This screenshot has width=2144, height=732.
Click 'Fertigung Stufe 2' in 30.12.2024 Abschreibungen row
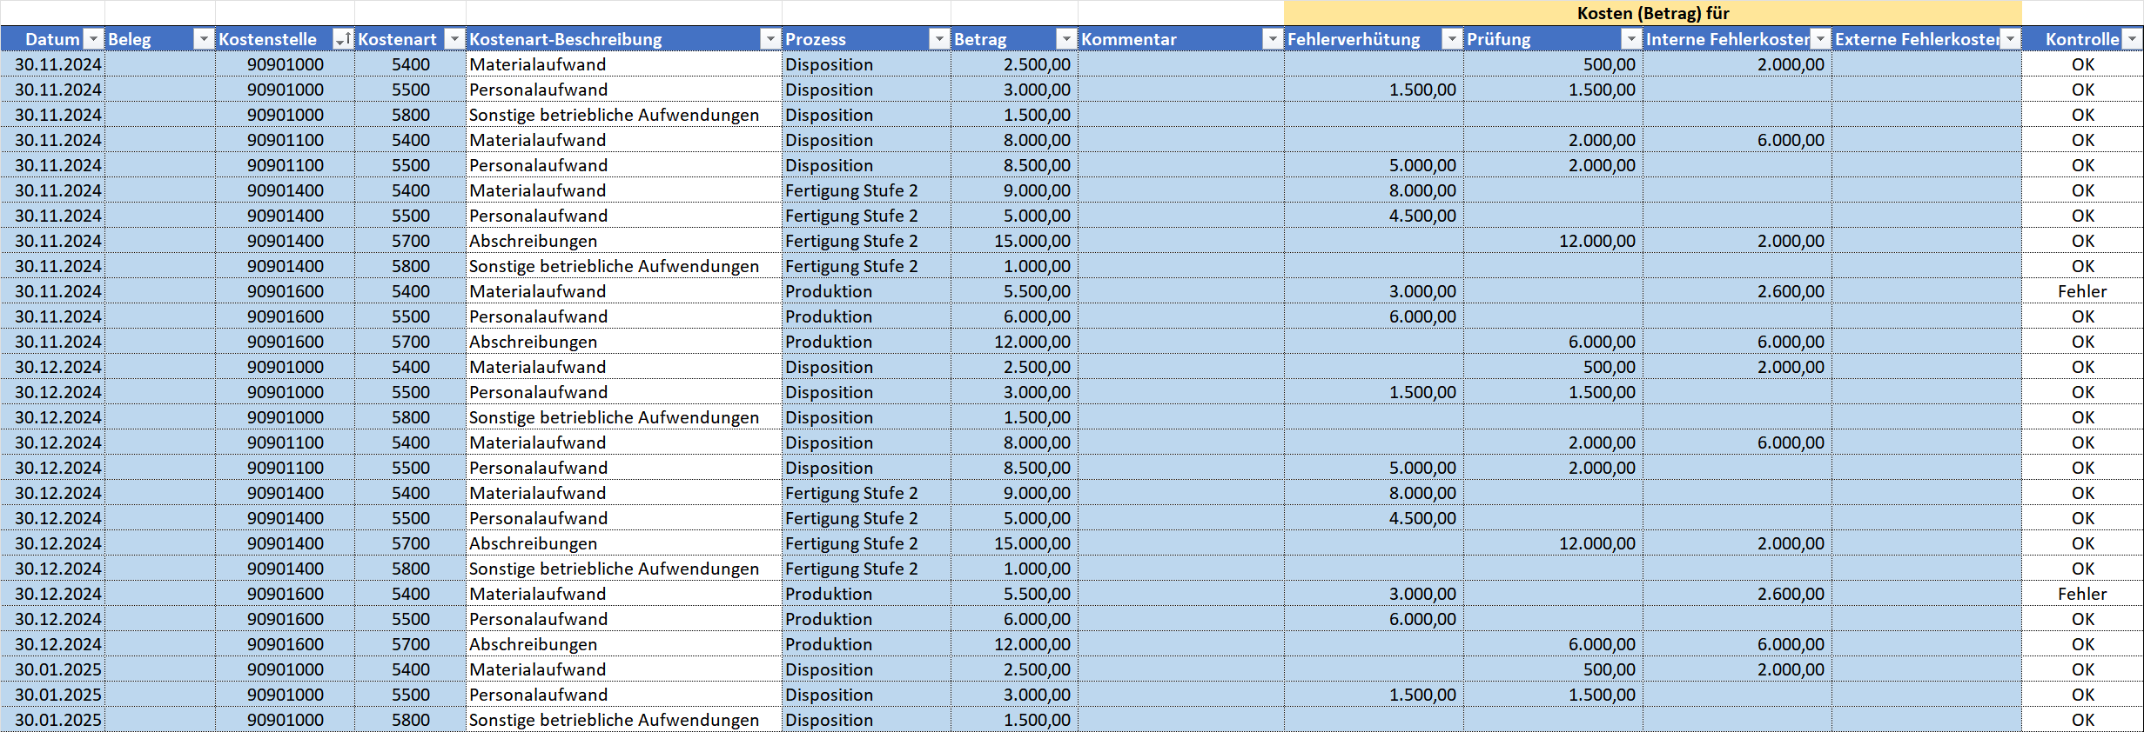[865, 543]
